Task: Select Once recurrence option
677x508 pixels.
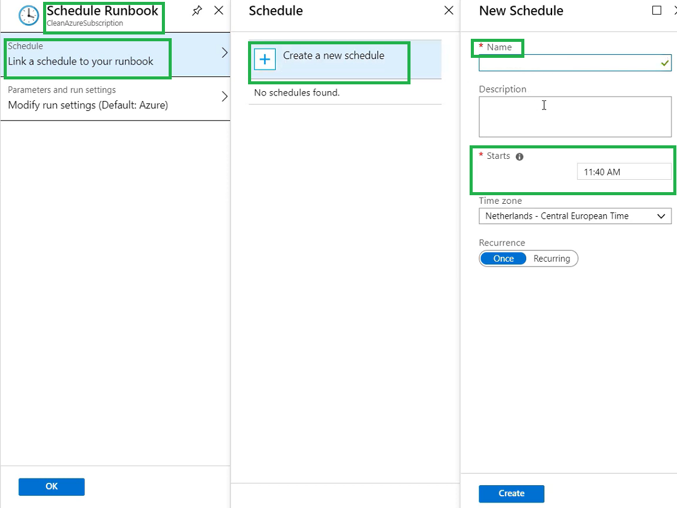Action: 503,259
